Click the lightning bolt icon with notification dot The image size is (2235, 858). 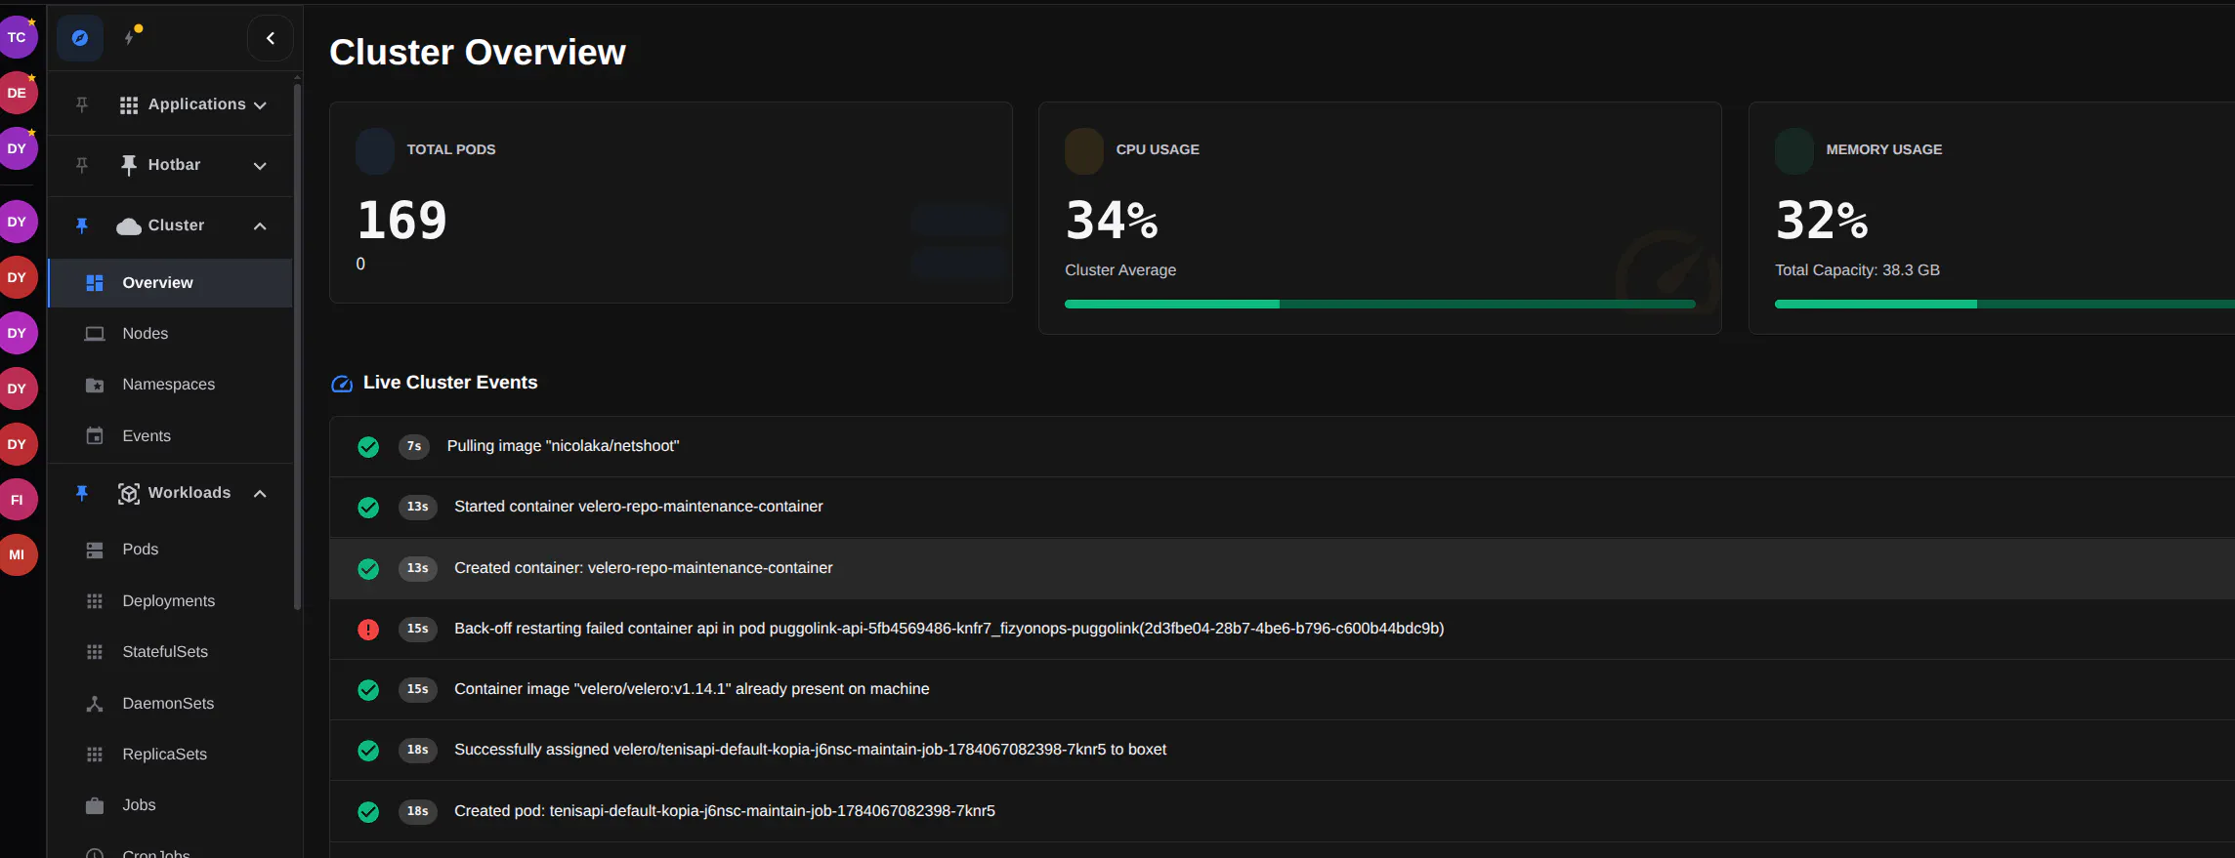(131, 36)
